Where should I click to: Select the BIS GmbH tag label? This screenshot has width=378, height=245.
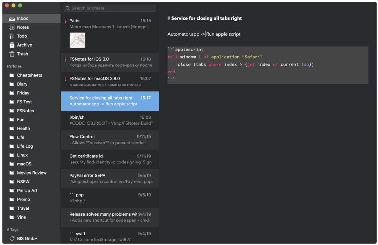click(x=27, y=239)
